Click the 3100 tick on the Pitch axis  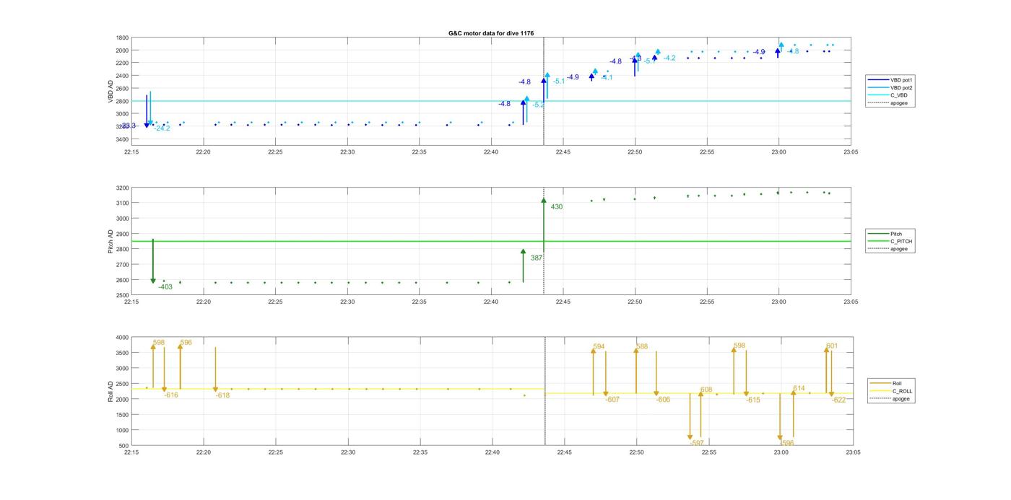tap(123, 203)
